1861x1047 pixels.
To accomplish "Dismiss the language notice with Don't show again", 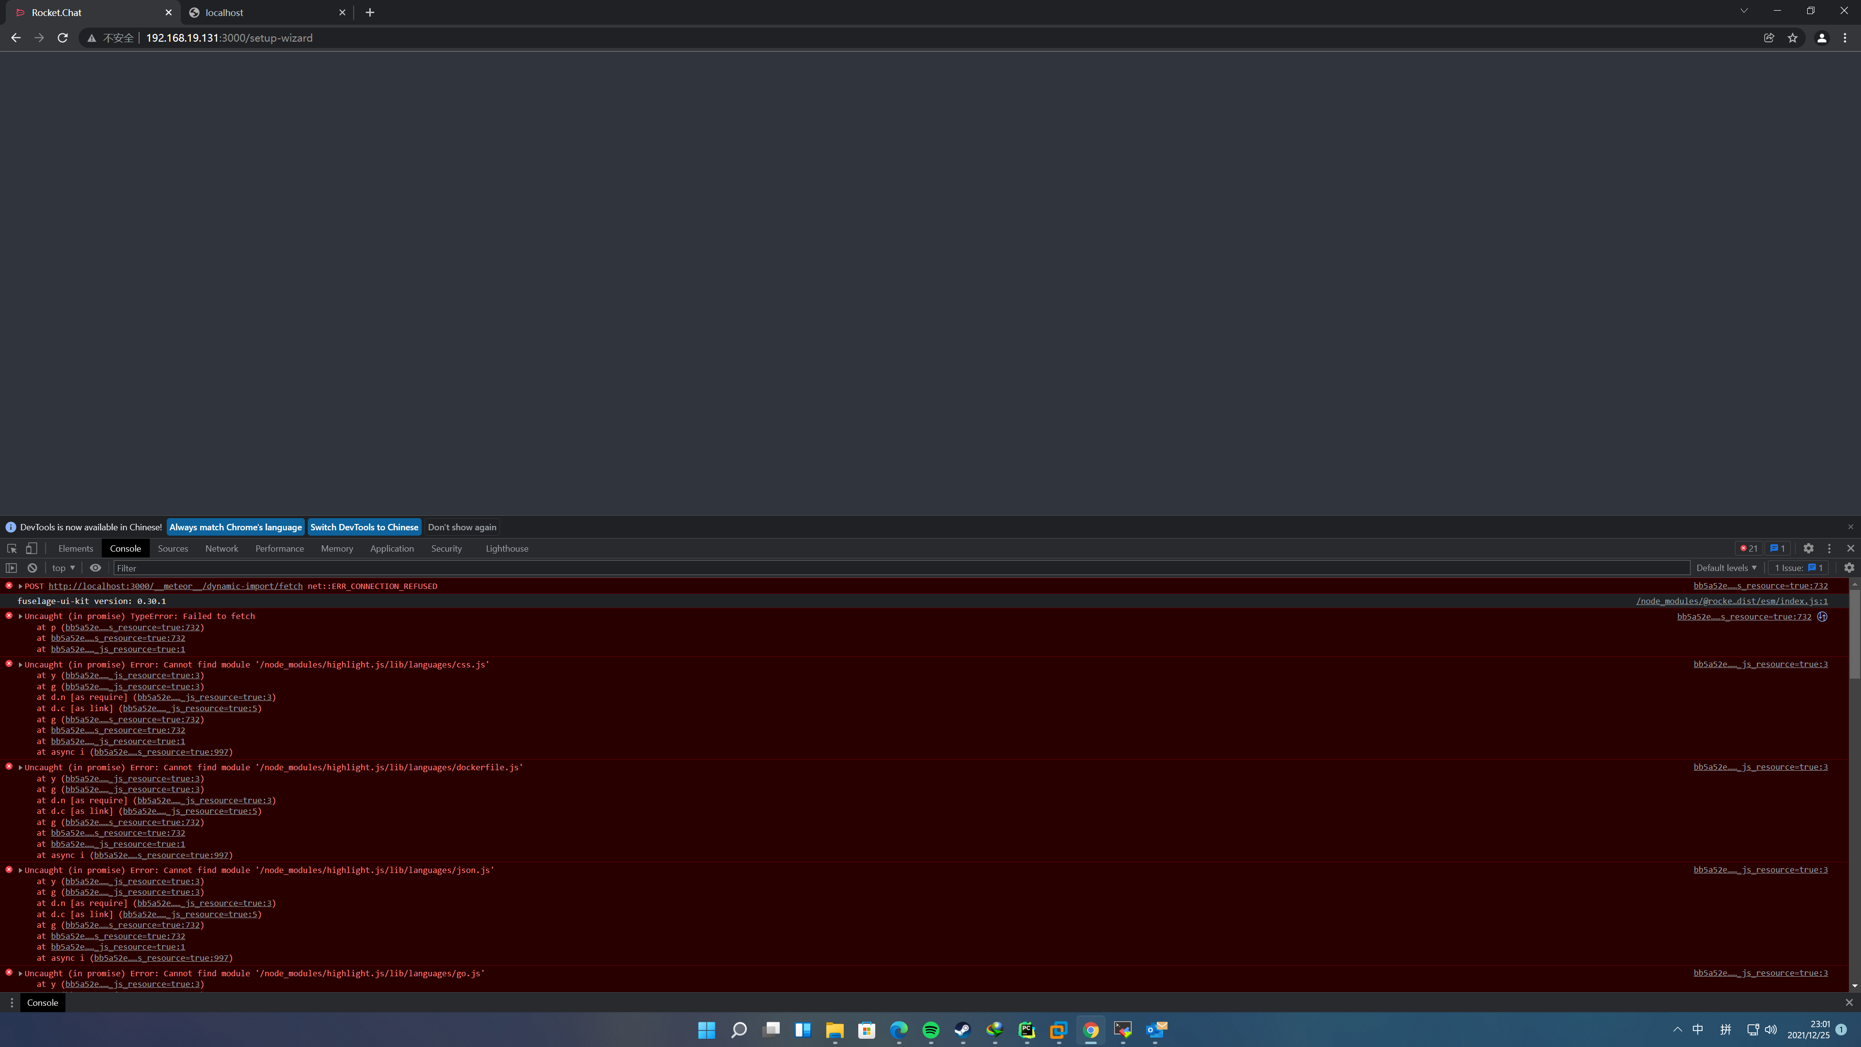I will coord(462,527).
